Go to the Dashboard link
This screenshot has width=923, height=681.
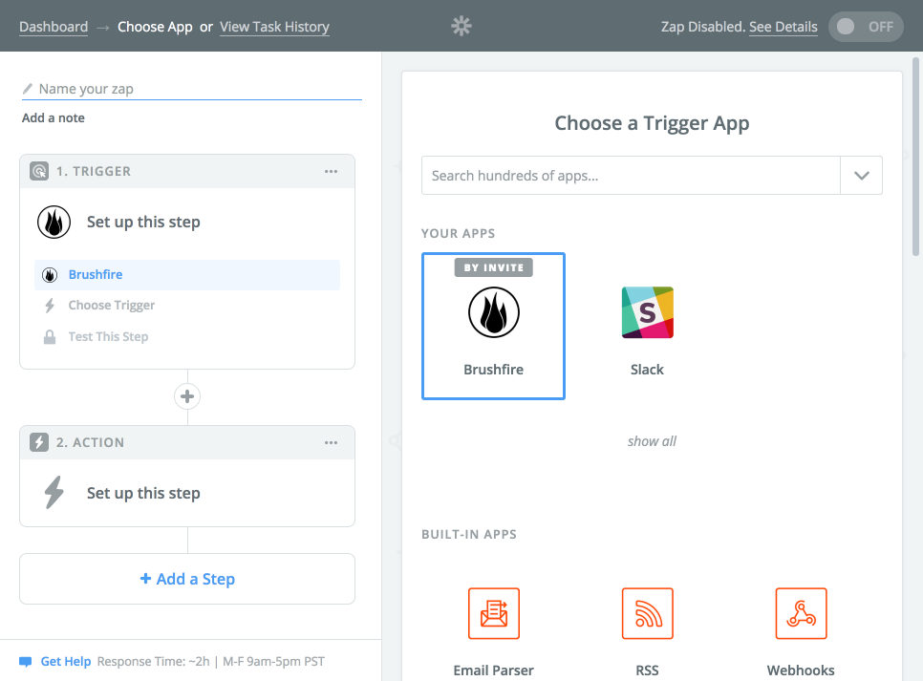point(54,27)
